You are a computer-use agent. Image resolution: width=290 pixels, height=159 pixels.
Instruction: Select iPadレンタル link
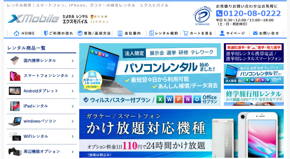(36, 106)
